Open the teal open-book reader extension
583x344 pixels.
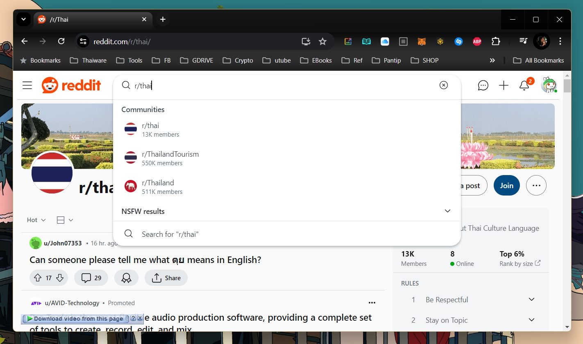(366, 41)
